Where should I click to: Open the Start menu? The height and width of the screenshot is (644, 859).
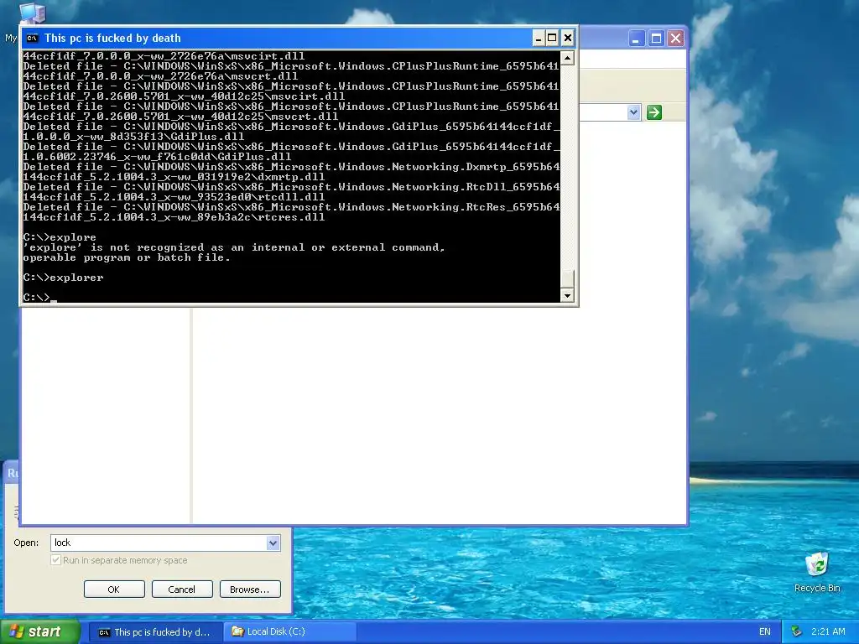click(39, 631)
